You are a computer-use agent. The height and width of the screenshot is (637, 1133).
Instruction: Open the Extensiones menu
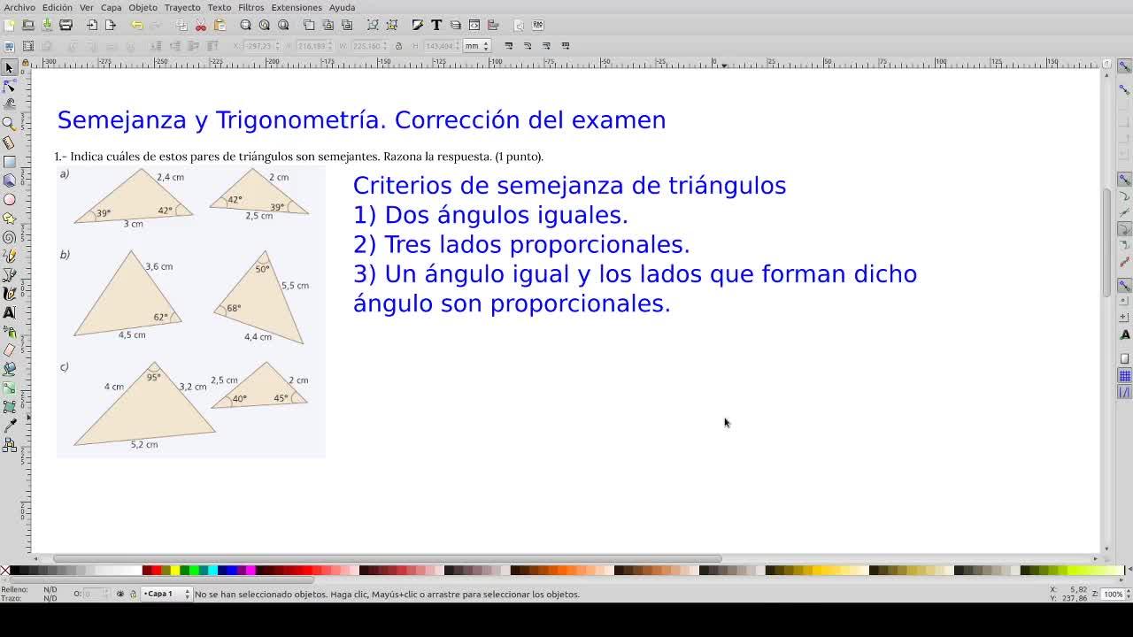click(x=297, y=7)
